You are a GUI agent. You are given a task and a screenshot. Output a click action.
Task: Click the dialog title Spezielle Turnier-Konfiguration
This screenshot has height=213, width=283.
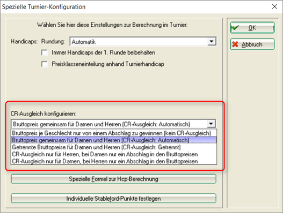[x=43, y=7]
